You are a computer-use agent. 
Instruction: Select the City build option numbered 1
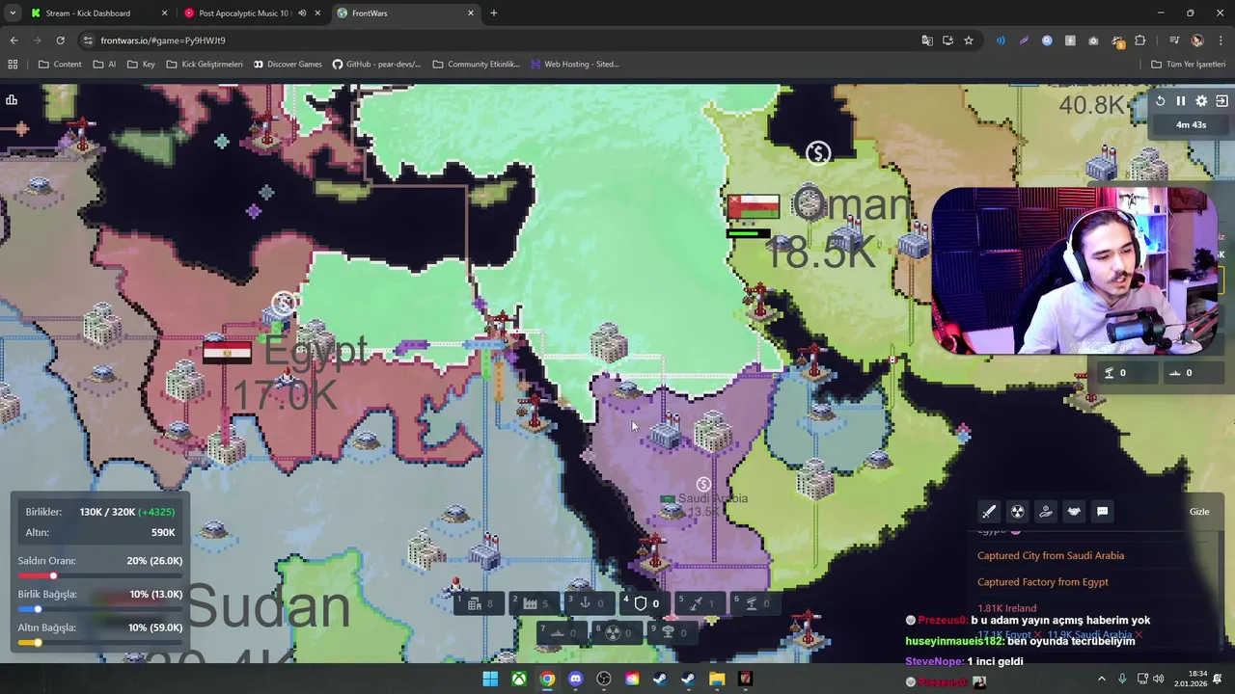[479, 603]
